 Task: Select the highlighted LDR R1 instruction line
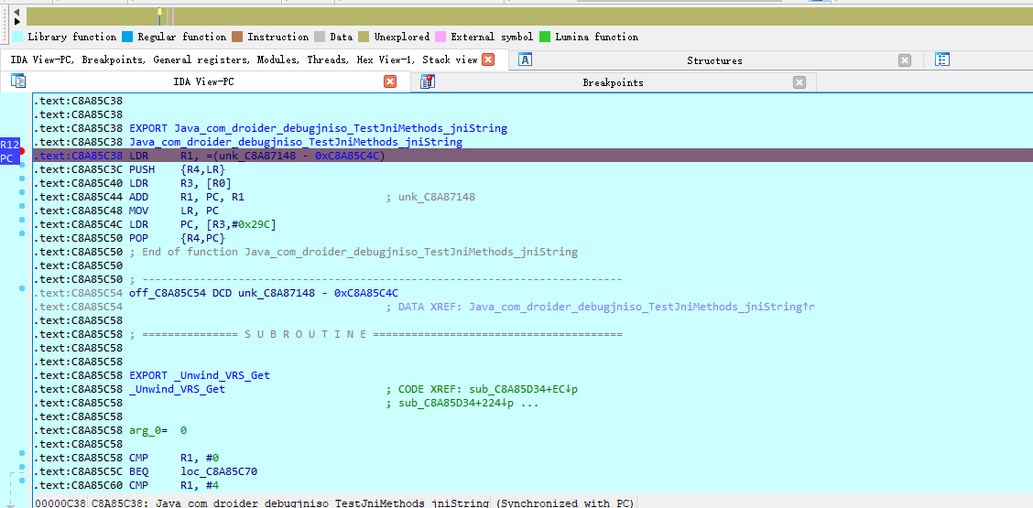pos(532,156)
